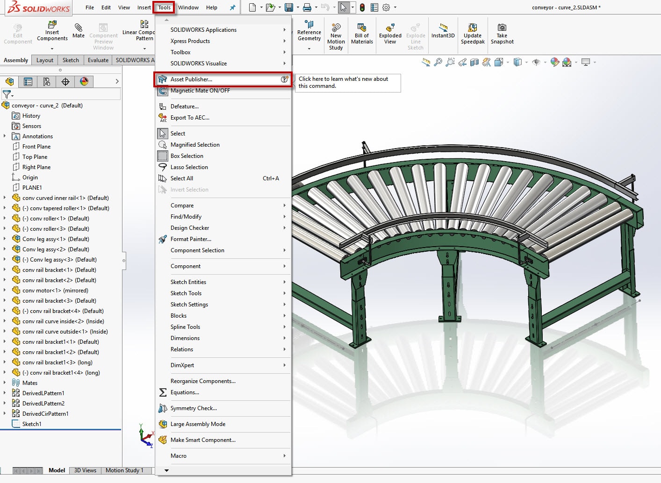Expand the Mates folder in tree
This screenshot has width=661, height=483.
[x=5, y=383]
